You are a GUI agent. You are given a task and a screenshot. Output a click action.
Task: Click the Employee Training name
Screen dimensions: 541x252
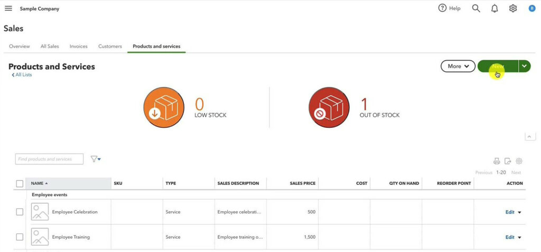(71, 237)
